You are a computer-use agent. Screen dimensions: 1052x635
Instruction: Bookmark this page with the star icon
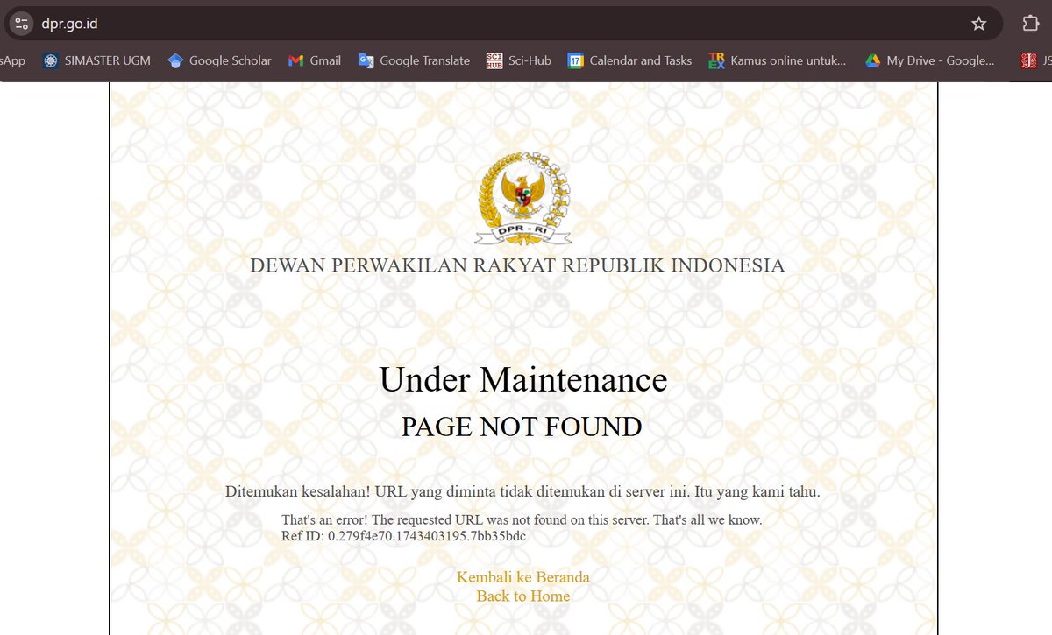[979, 24]
